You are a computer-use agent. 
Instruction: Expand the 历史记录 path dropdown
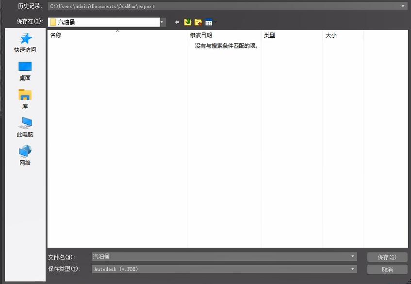tap(403, 6)
